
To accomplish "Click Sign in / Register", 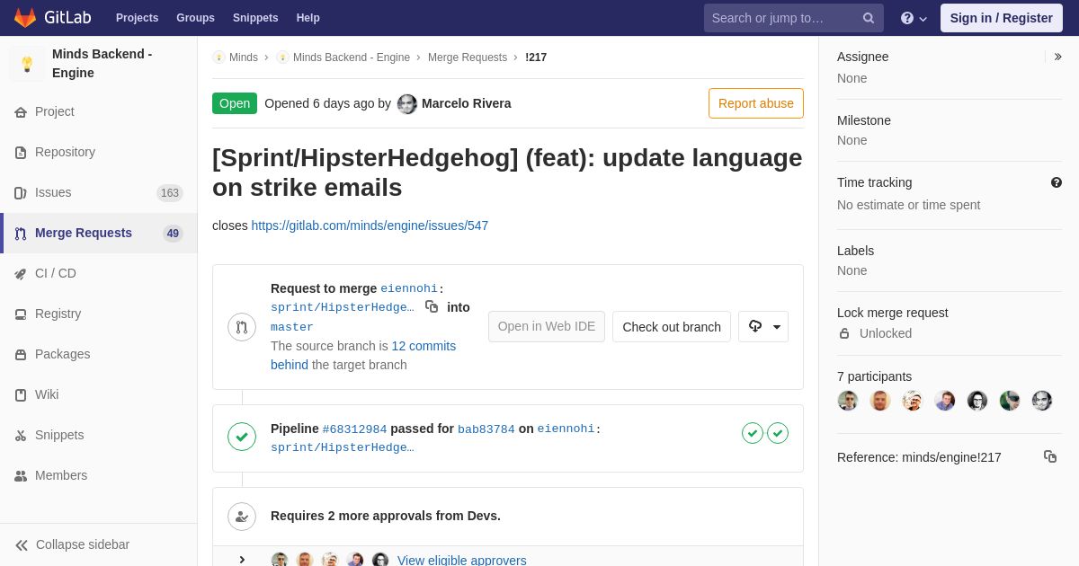I will [1001, 18].
